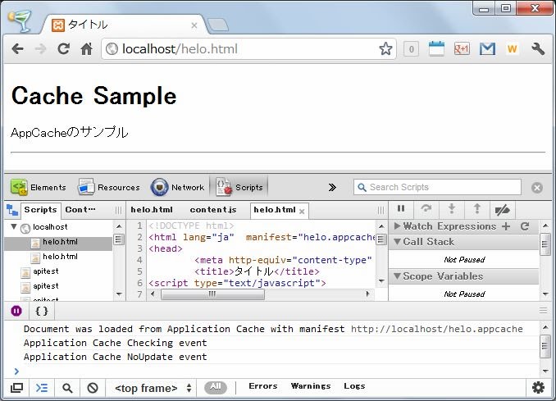Image resolution: width=556 pixels, height=401 pixels.
Task: Filter console by Warnings
Action: (310, 386)
